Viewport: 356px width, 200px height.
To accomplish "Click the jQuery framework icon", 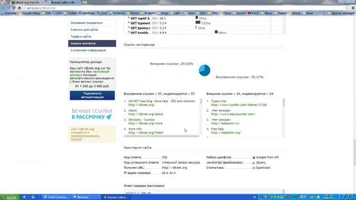I will tap(254, 163).
